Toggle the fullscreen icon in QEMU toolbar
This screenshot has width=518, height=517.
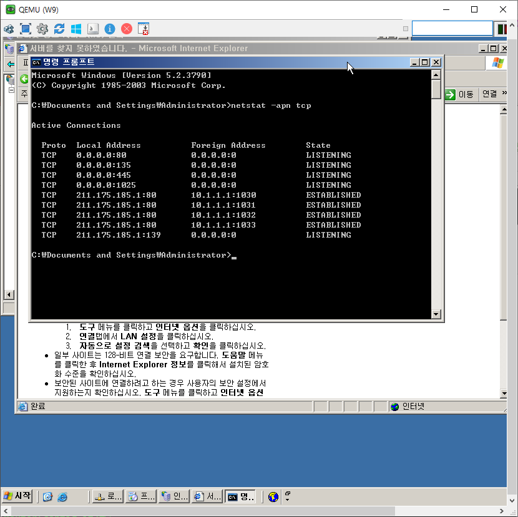[26, 29]
